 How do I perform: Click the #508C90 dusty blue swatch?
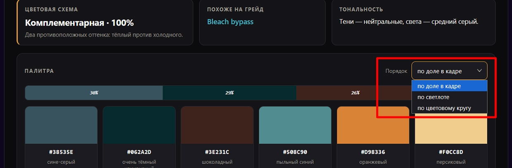(x=295, y=125)
